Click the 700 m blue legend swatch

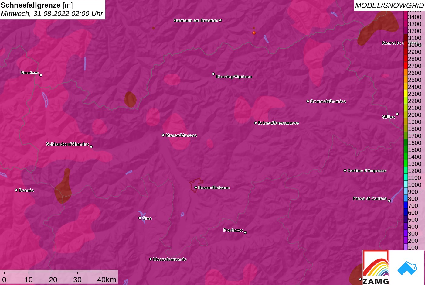[406, 205]
